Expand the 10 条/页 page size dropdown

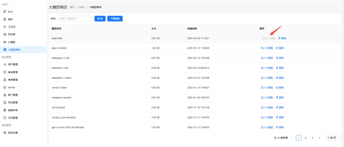[333, 138]
